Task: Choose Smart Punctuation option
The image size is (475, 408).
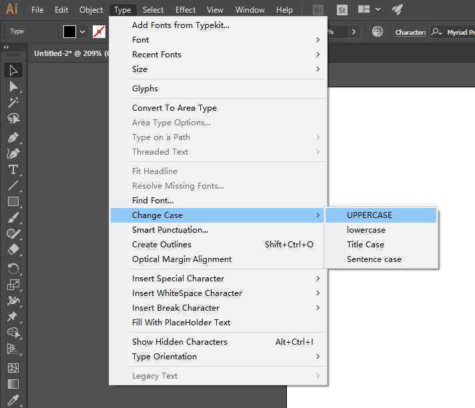Action: coord(218,230)
